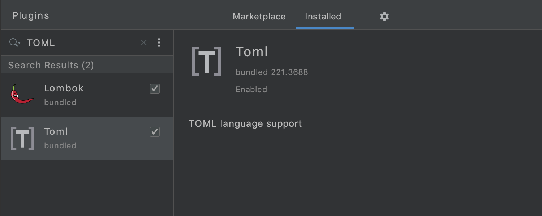Click the Lombok chili pepper icon
This screenshot has height=216, width=542.
22,95
